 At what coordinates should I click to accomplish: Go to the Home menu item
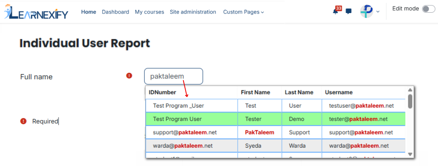(x=89, y=12)
